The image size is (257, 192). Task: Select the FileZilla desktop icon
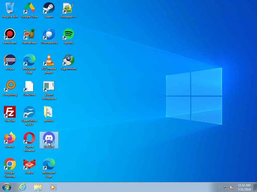[10, 114]
